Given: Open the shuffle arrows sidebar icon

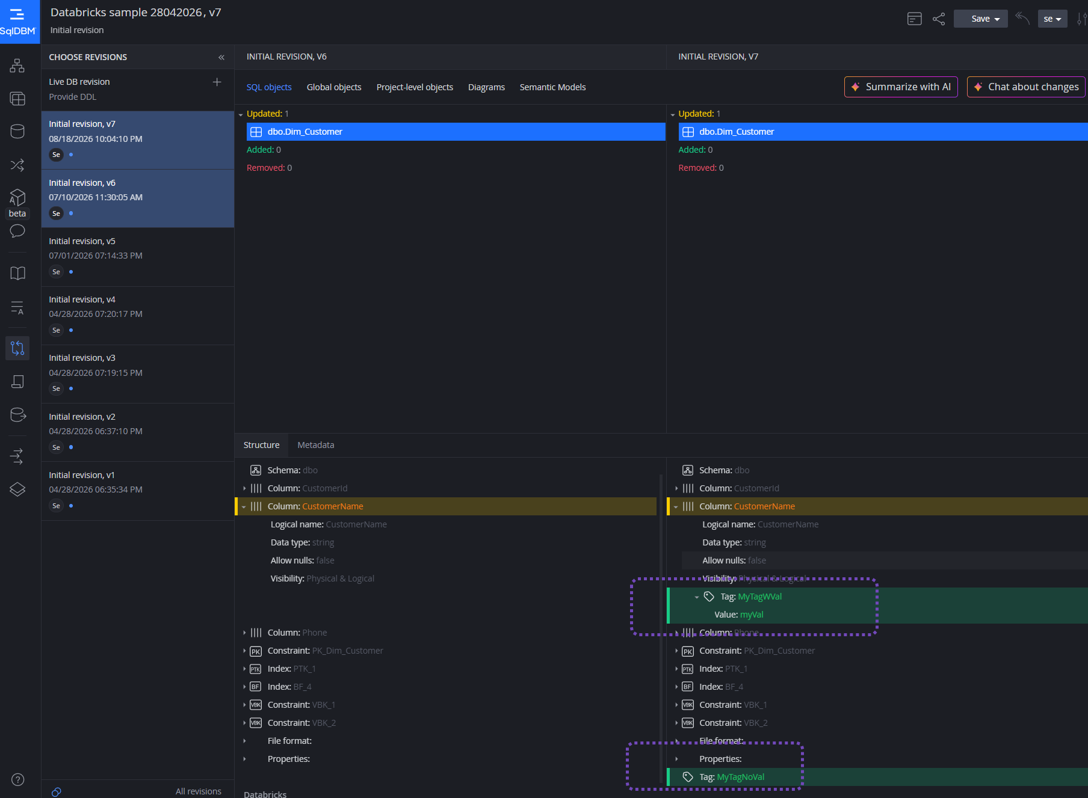Looking at the screenshot, I should coord(17,165).
